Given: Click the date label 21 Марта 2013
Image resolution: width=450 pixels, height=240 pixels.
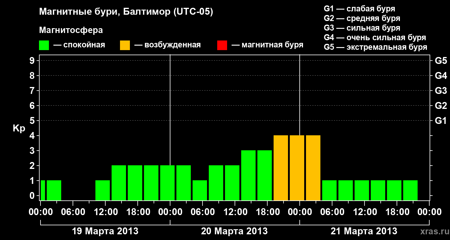Looking at the screenshot, I should tap(364, 231).
